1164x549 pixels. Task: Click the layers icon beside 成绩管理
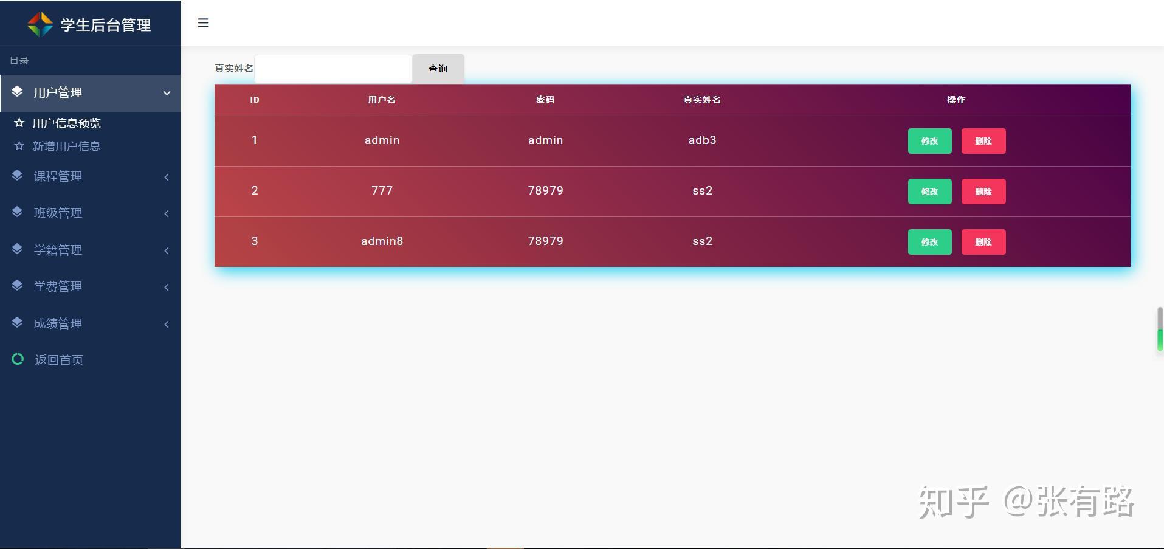17,323
